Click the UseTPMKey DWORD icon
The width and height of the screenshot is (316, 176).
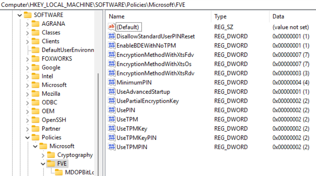click(112, 129)
